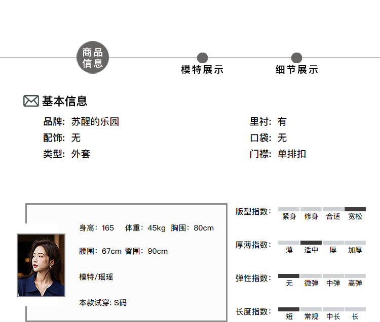
Task: Click the envelope icon beside 基本信息
Action: (31, 101)
